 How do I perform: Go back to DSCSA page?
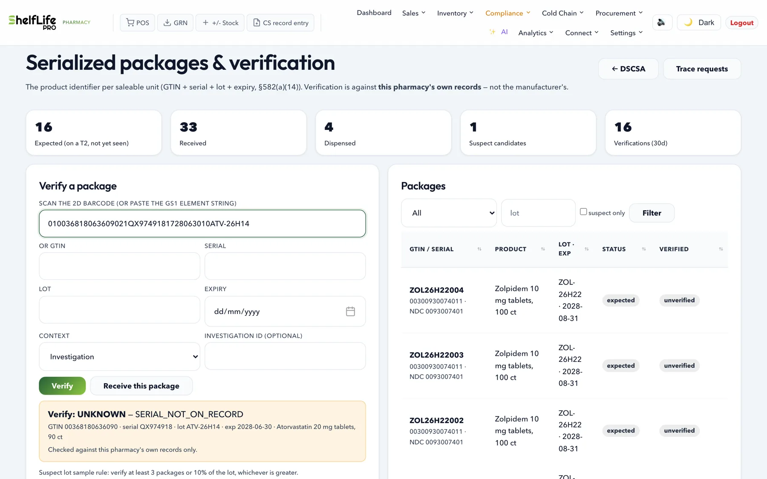coord(628,69)
